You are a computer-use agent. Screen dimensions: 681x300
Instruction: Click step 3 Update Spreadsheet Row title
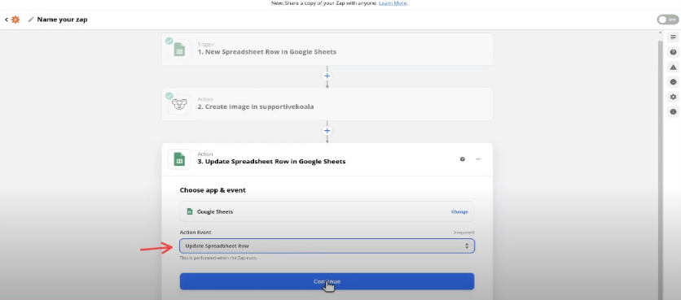tap(271, 162)
